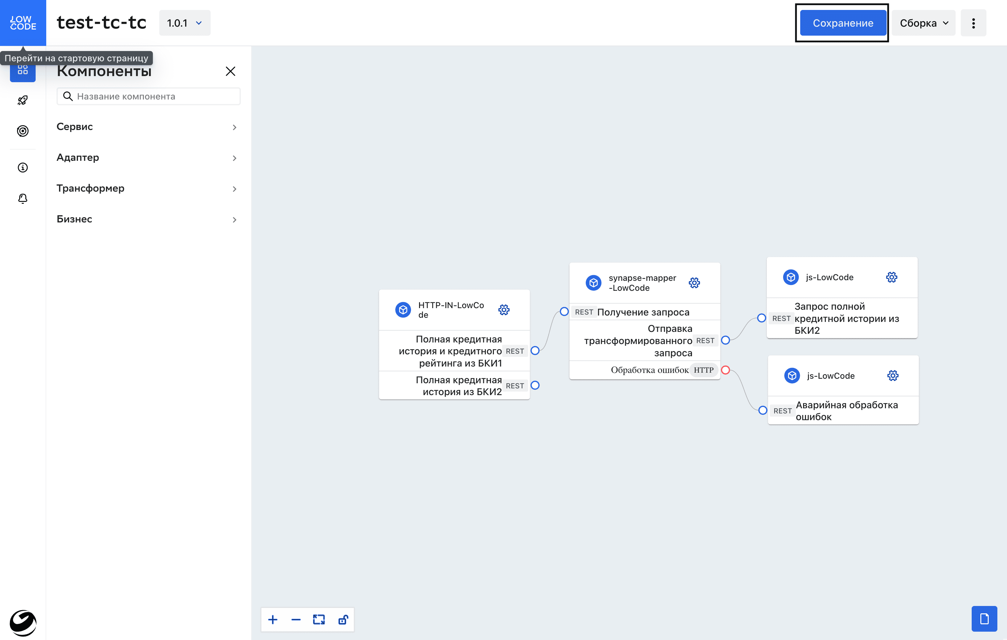Click the rocket icon in left sidebar
1007x640 pixels.
pyautogui.click(x=22, y=100)
